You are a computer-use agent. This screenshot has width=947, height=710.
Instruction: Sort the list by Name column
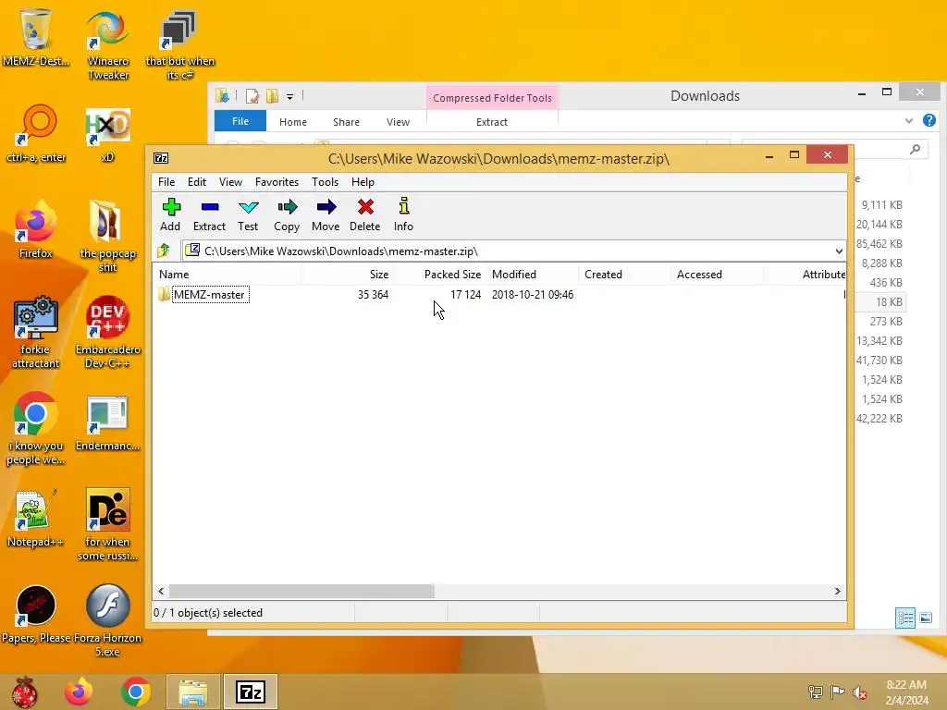(228, 274)
